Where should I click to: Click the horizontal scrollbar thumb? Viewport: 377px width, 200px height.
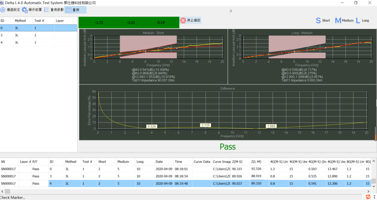click(7, 191)
